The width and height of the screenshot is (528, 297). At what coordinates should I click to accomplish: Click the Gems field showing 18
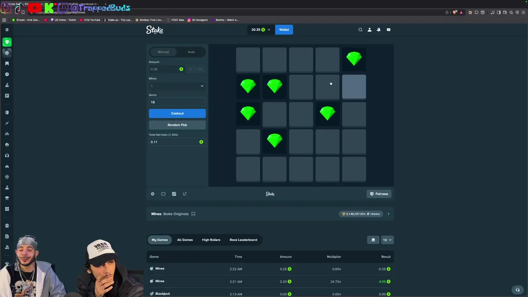tap(177, 102)
